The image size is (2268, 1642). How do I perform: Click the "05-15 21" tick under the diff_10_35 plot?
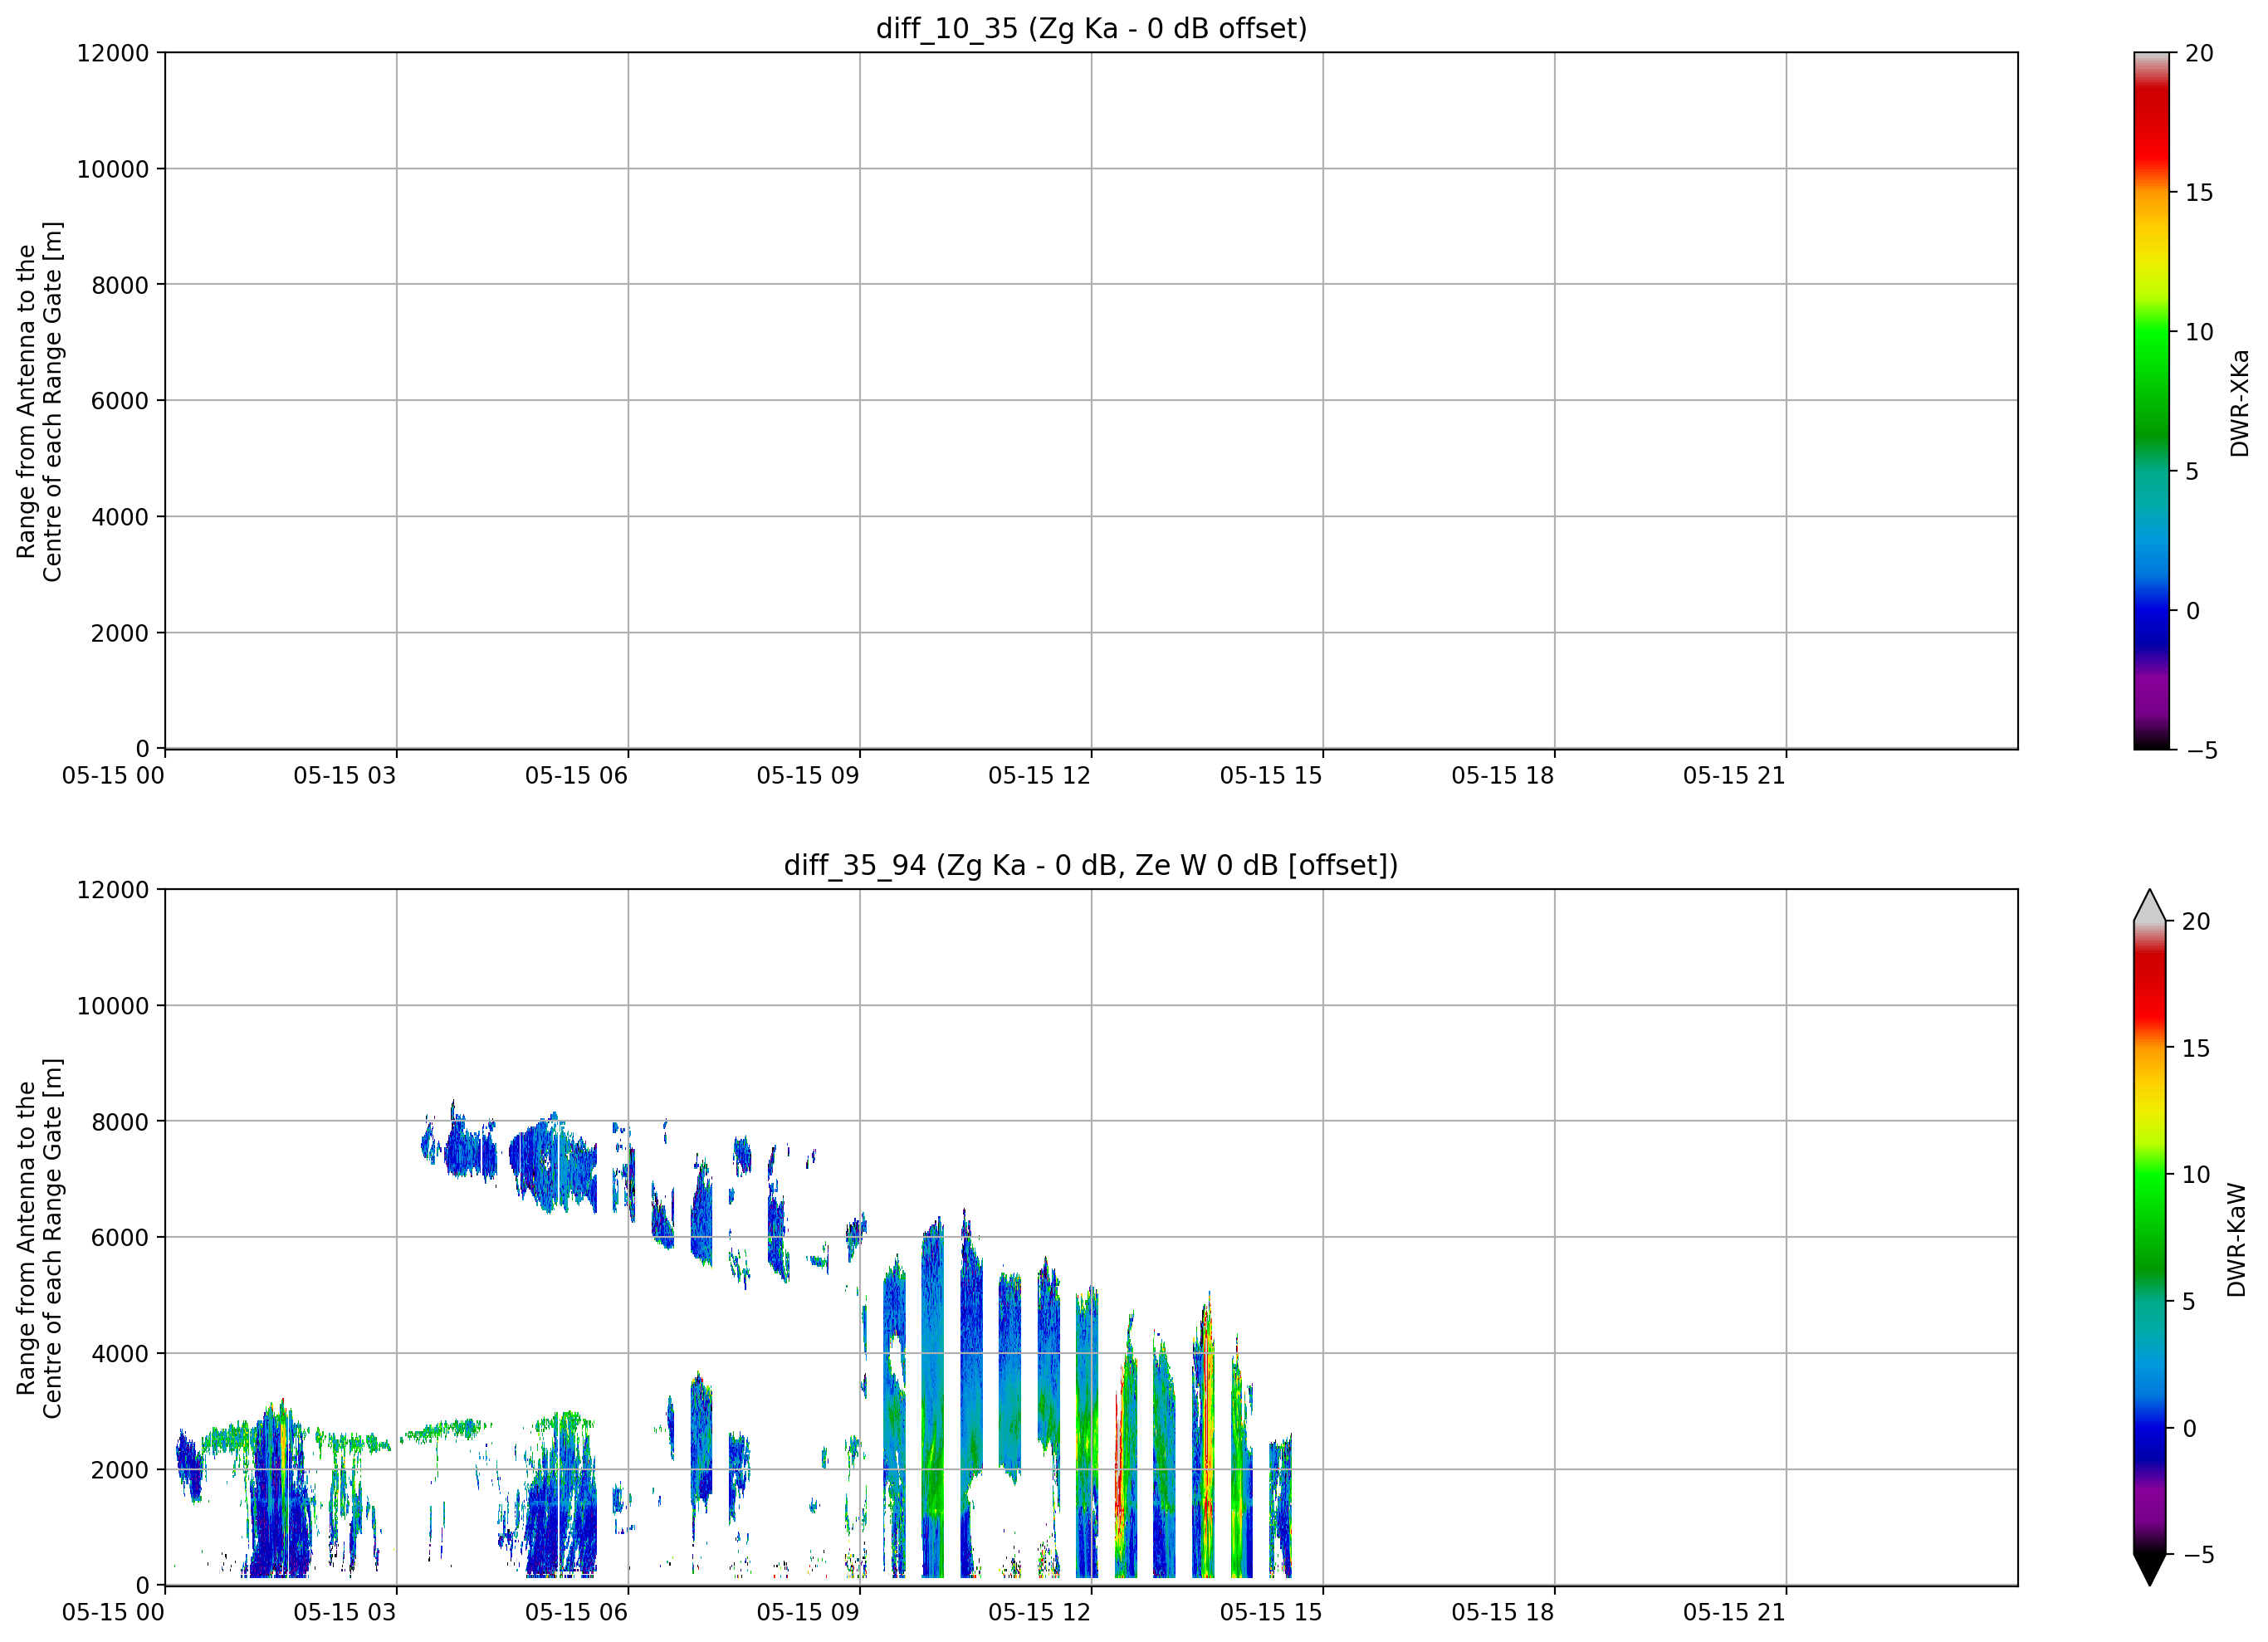pyautogui.click(x=1734, y=776)
